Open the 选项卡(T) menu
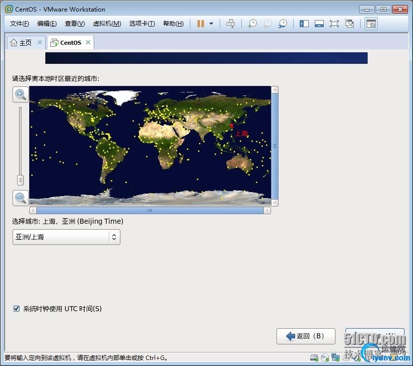The image size is (413, 366). [x=142, y=24]
